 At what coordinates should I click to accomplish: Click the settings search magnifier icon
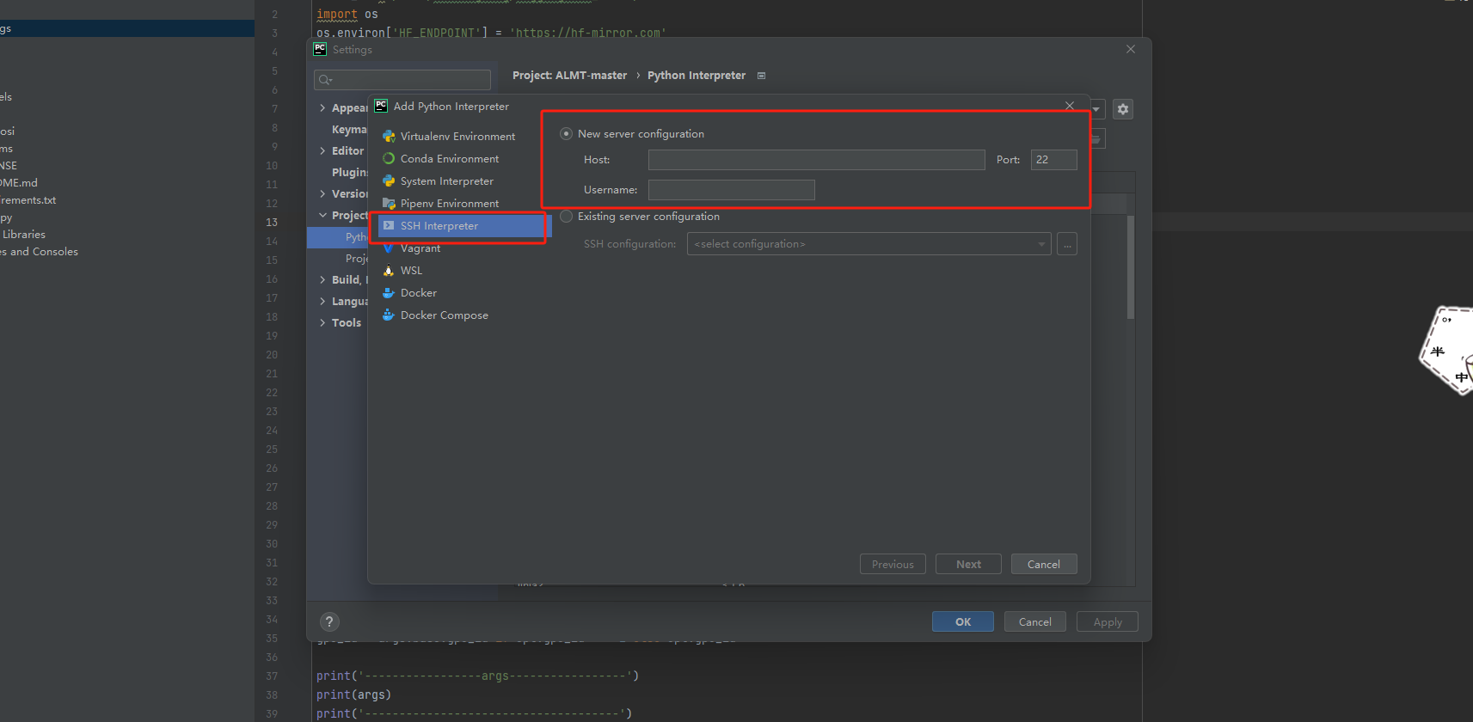click(x=325, y=80)
